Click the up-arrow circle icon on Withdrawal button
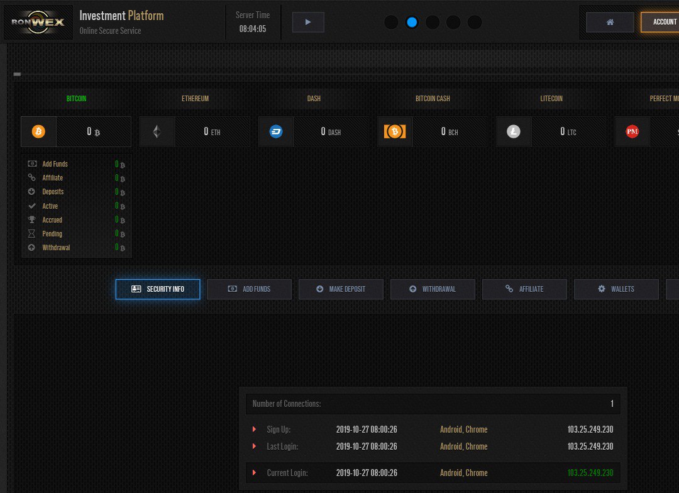 point(412,289)
